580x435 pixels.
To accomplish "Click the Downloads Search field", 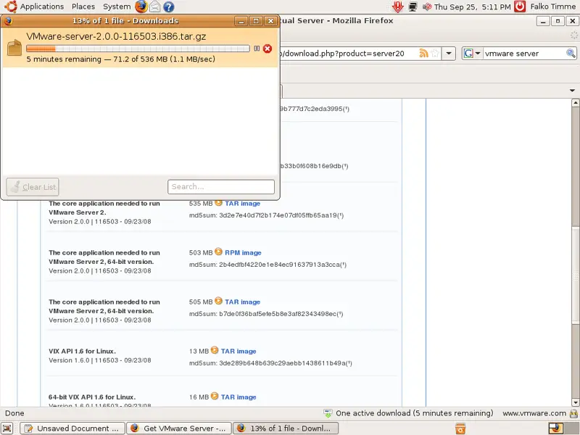I will (x=221, y=187).
